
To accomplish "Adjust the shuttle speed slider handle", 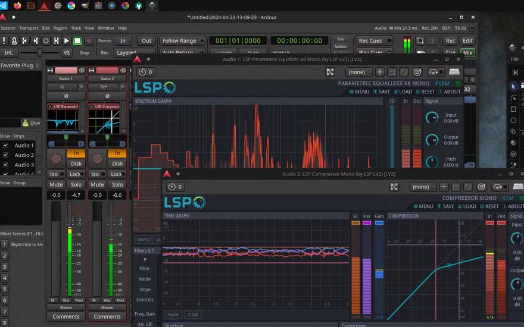I will click(x=40, y=53).
